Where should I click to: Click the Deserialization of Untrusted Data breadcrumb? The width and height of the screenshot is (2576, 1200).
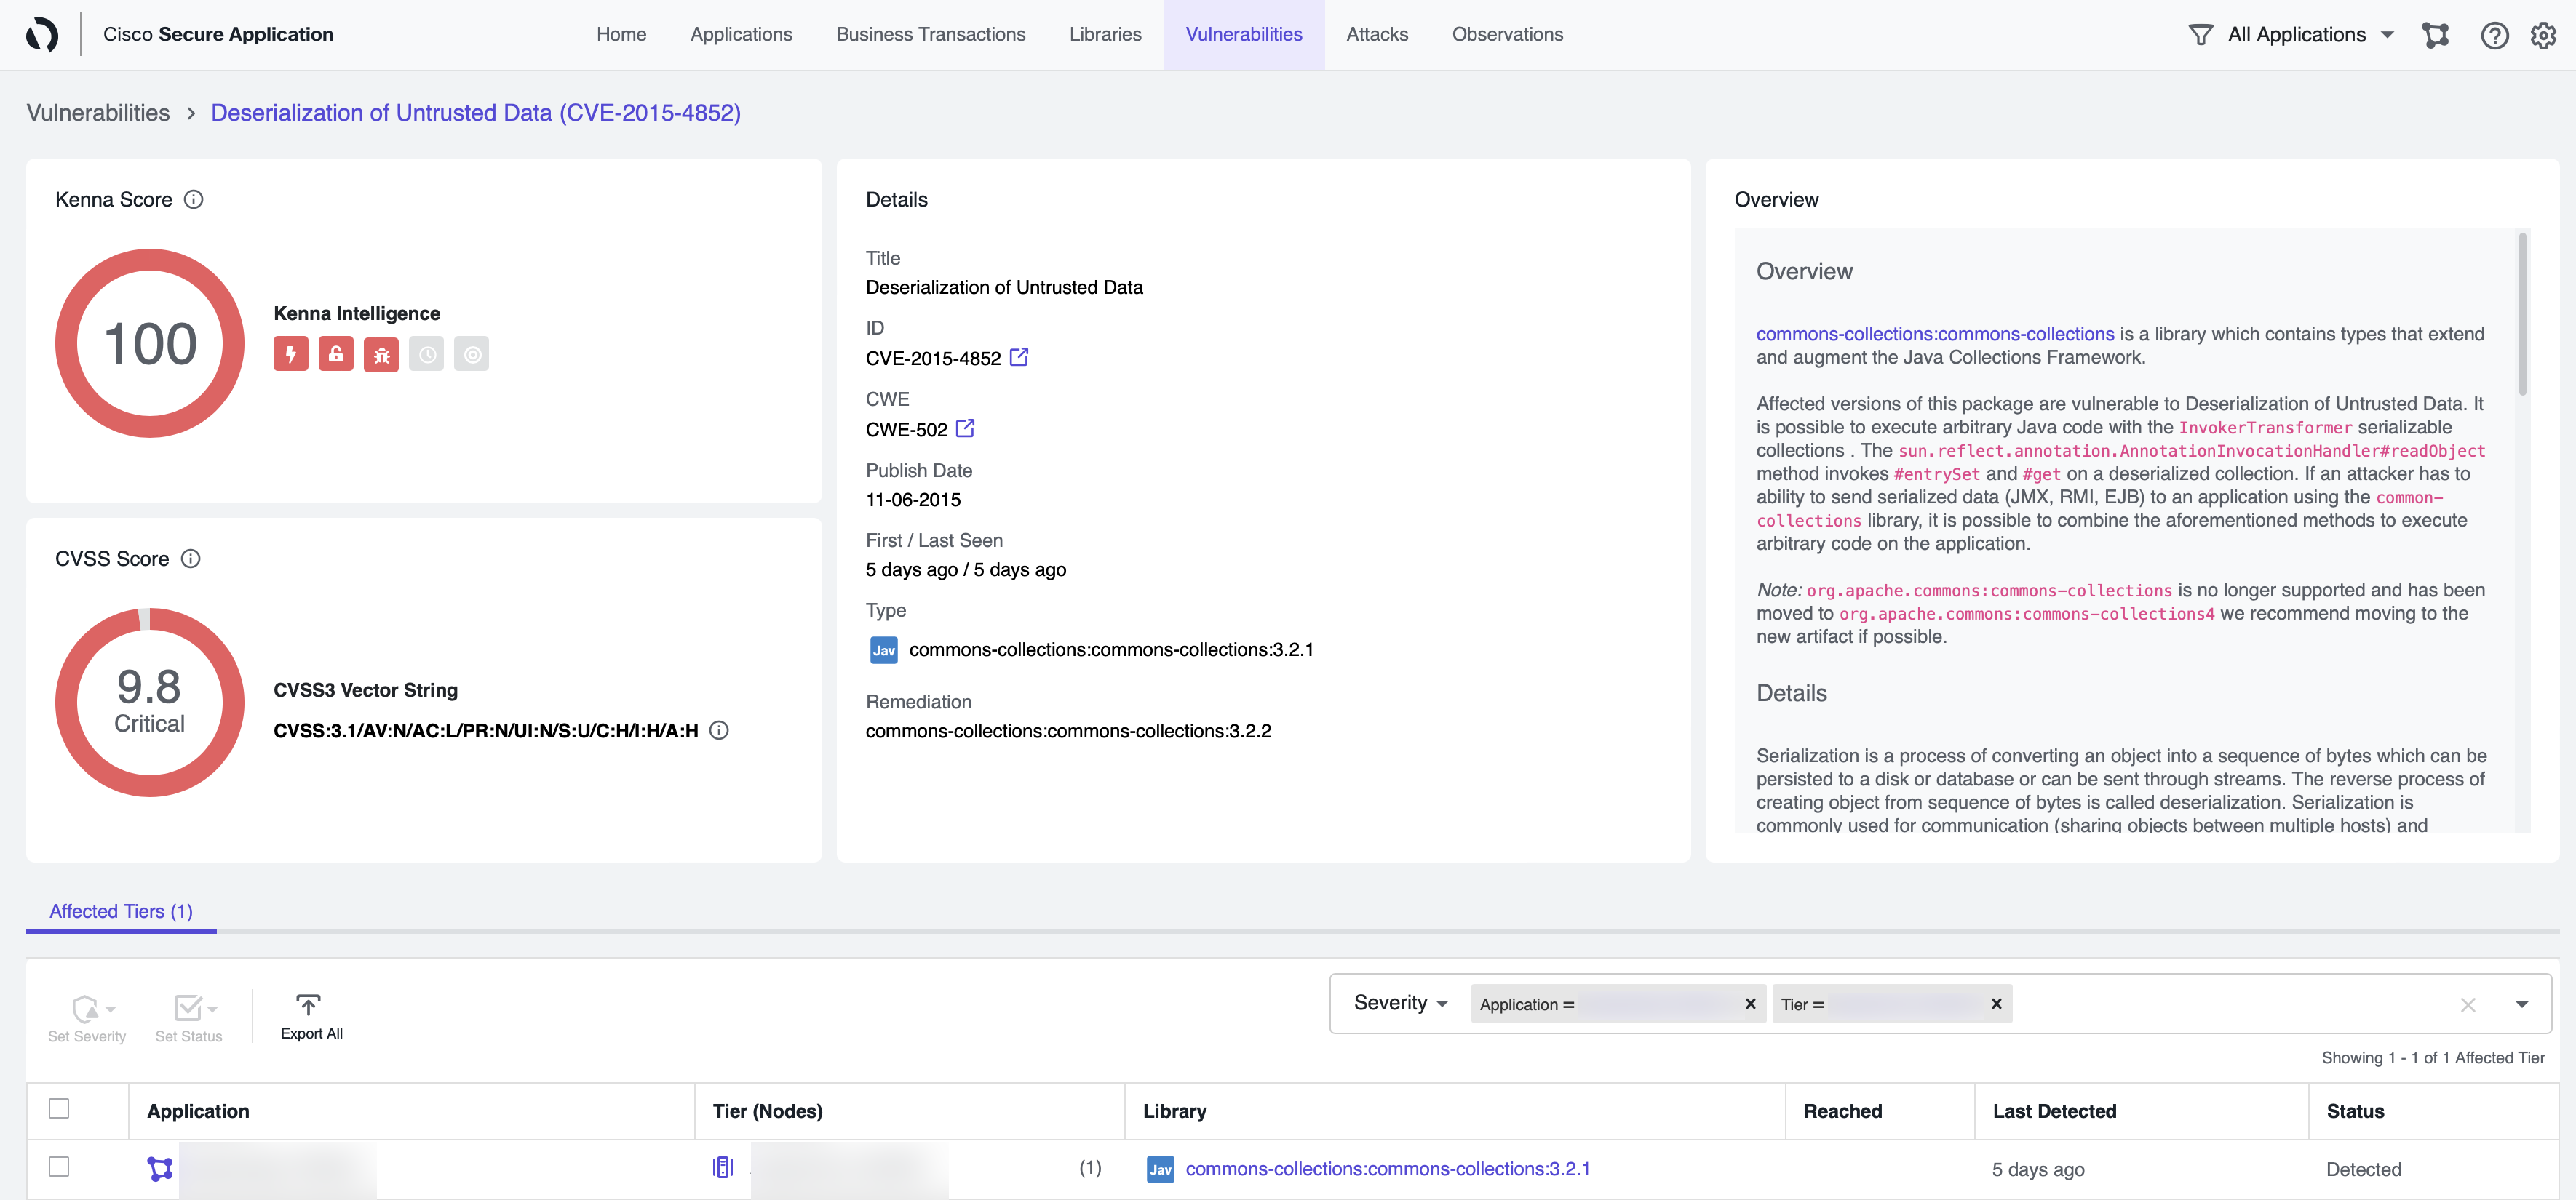476,113
